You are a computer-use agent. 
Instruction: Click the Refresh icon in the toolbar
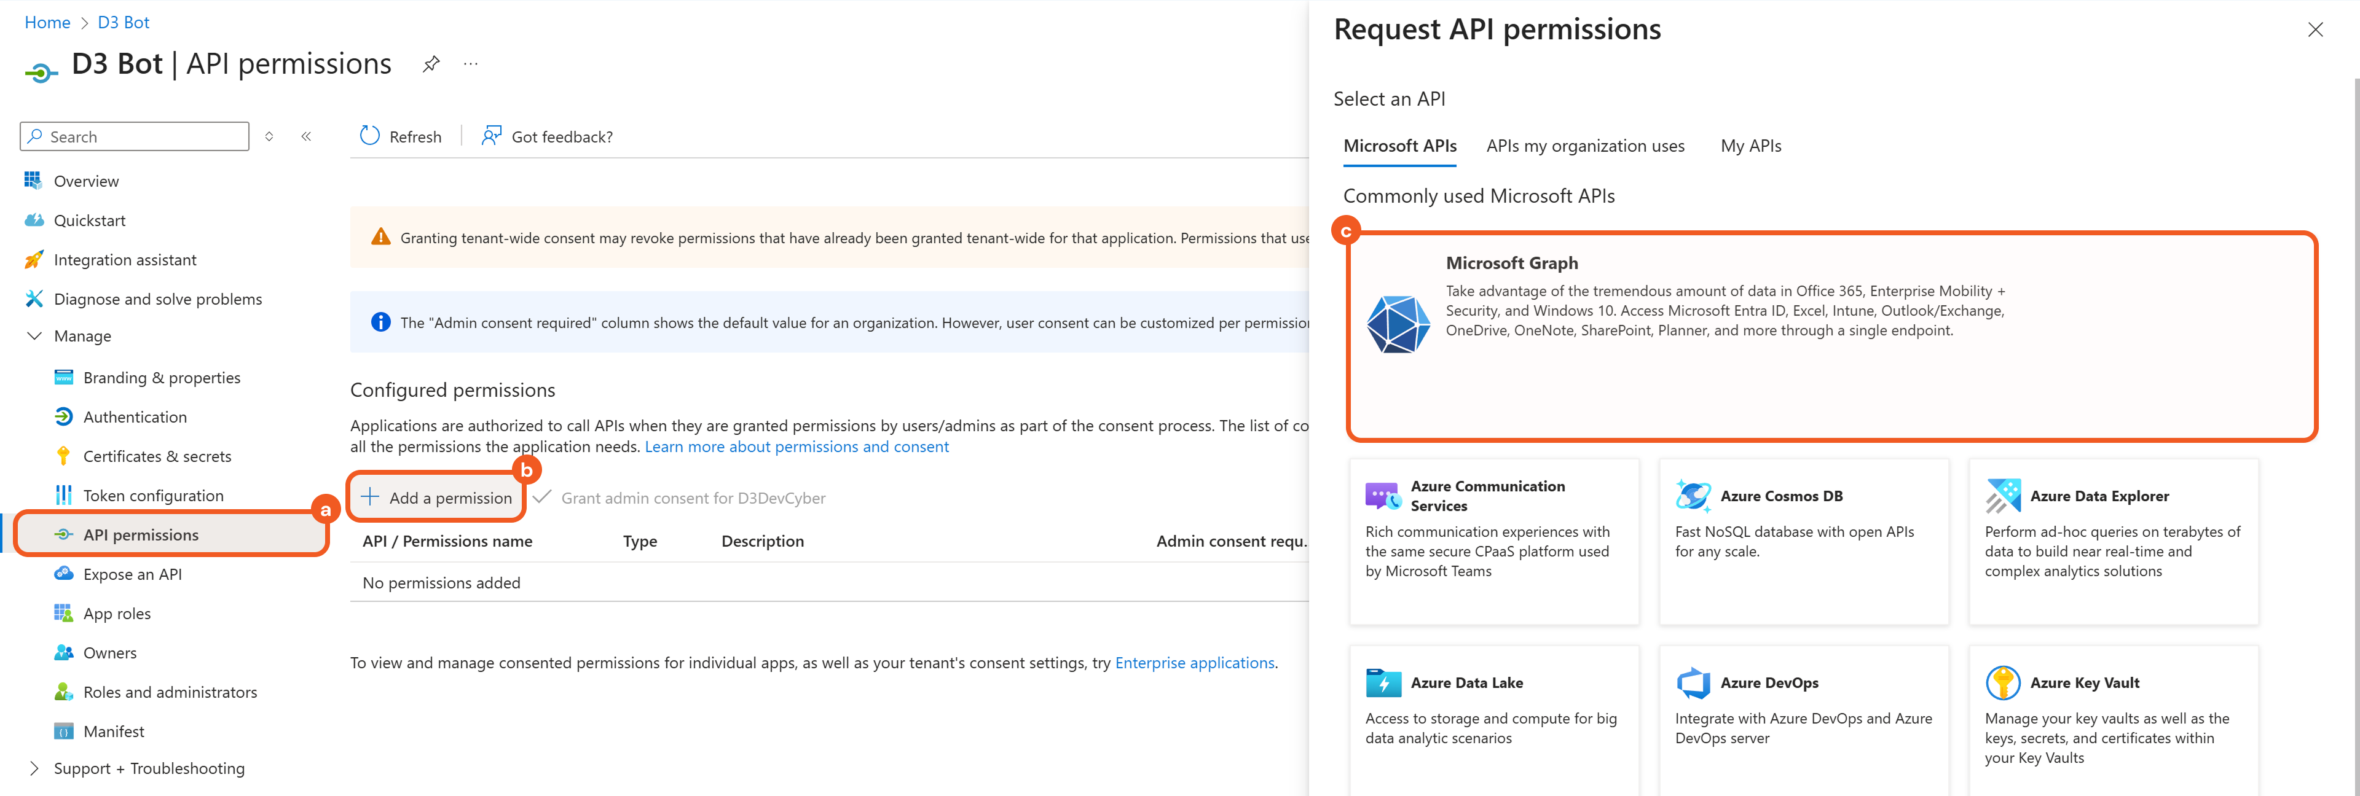point(370,136)
